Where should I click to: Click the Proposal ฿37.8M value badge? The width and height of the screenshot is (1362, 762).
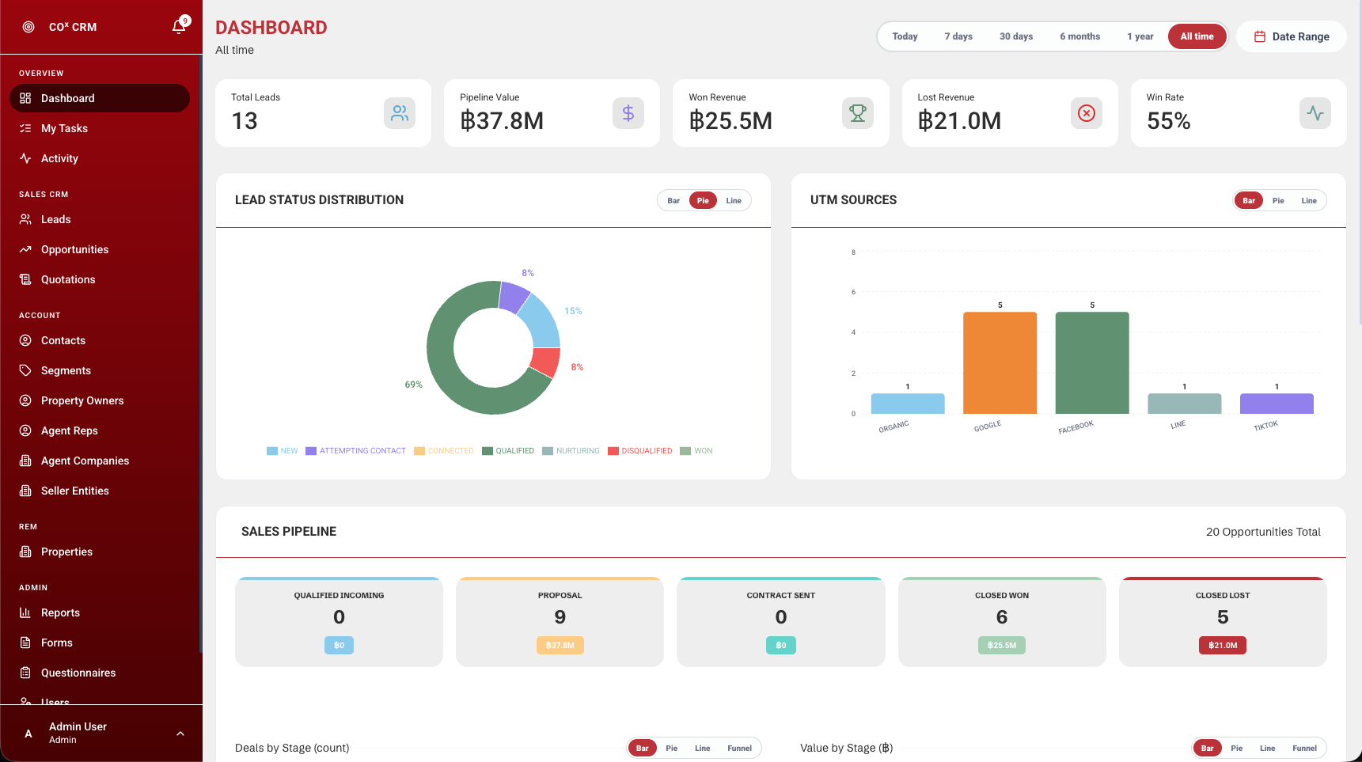click(560, 646)
